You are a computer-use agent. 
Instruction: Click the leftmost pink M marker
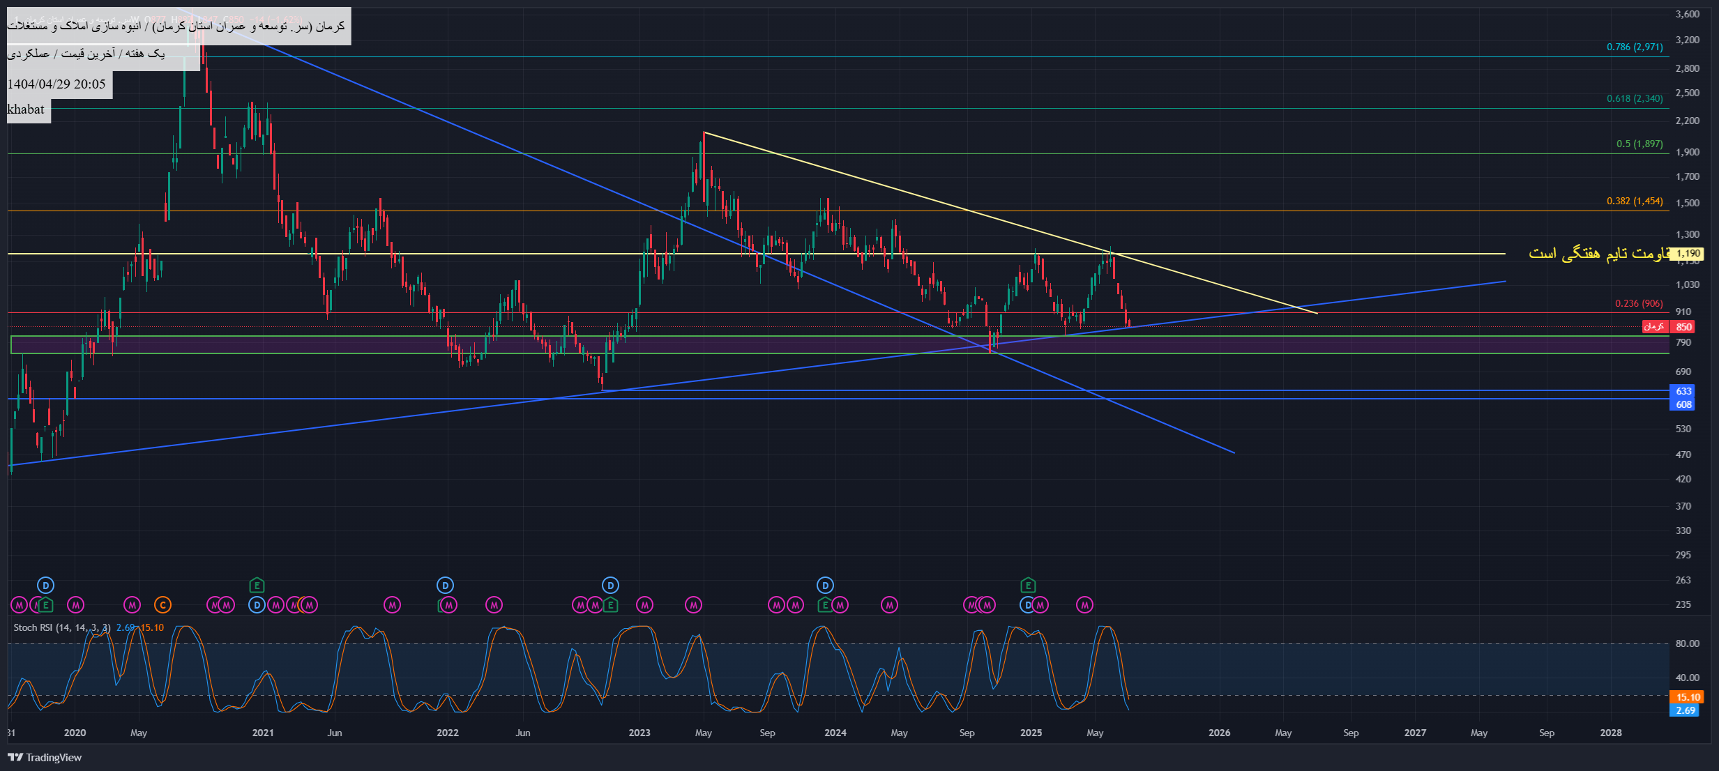(x=19, y=605)
